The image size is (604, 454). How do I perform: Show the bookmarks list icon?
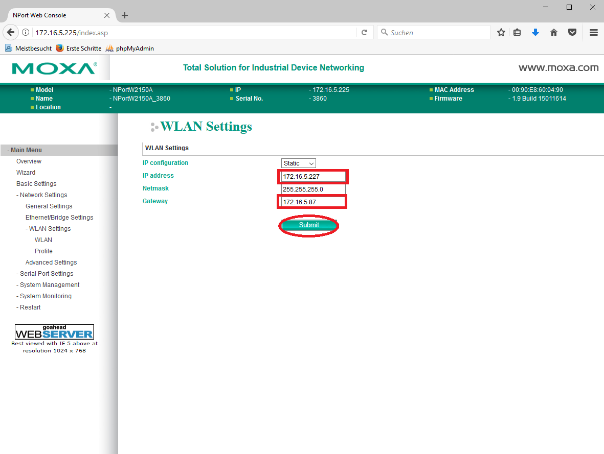(x=517, y=32)
